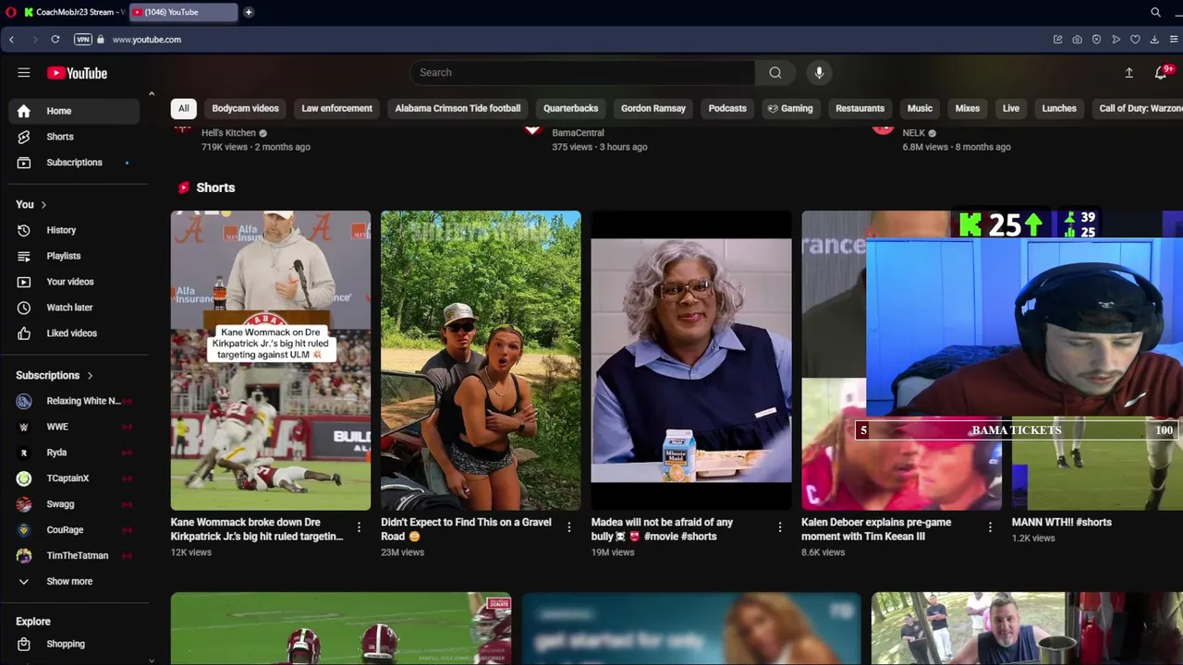Click the browser tab search magnifier
1183x665 pixels.
[1155, 12]
